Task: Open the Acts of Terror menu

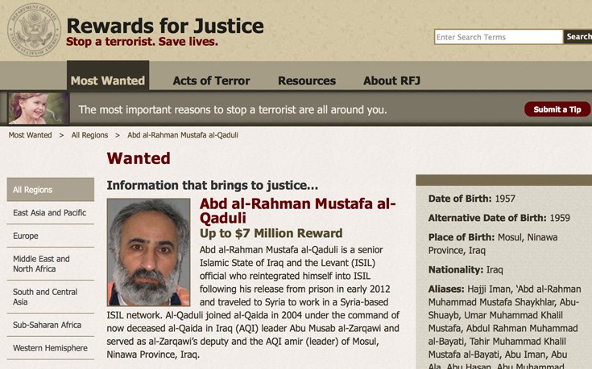Action: pyautogui.click(x=211, y=80)
